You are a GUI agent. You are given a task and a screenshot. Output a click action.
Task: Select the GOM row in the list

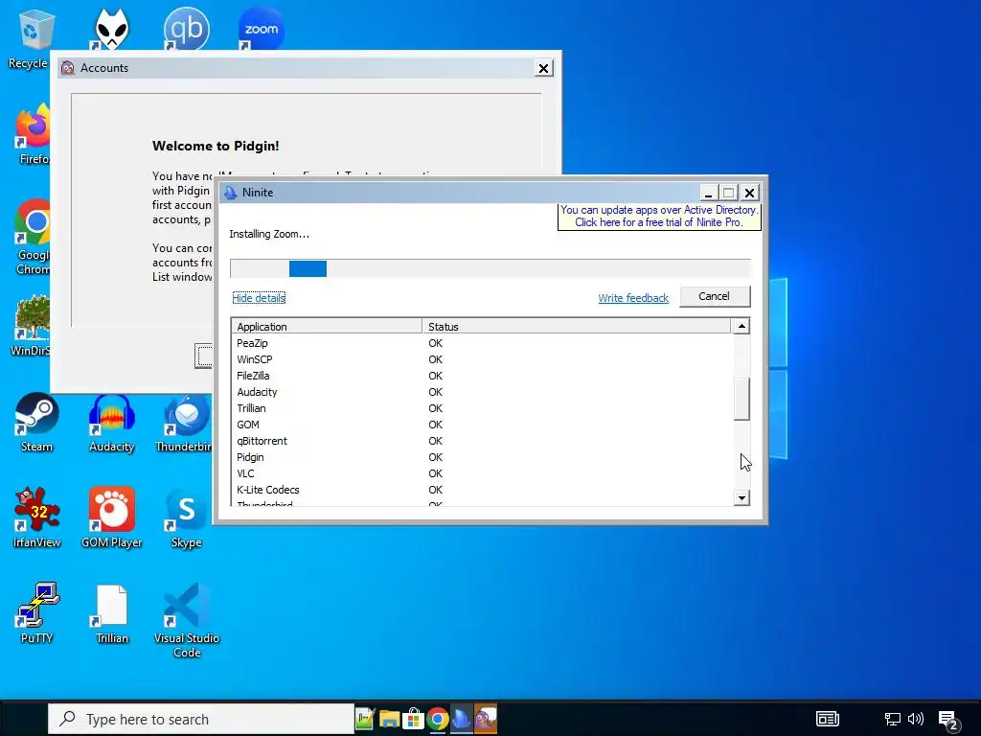point(482,425)
